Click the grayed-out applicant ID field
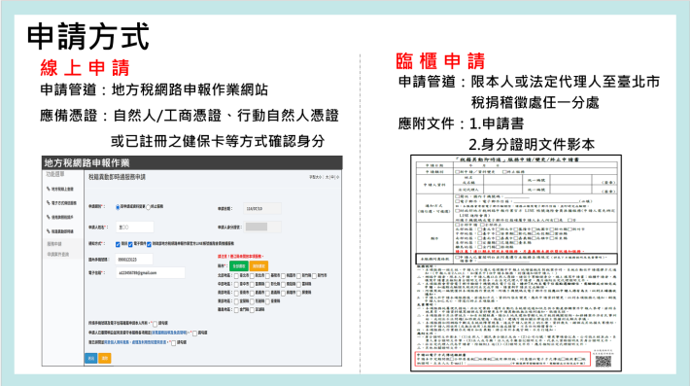690x386 pixels. [x=262, y=227]
